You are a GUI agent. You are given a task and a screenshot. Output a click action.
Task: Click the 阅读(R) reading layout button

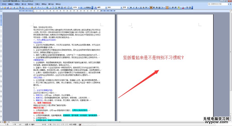87,7
